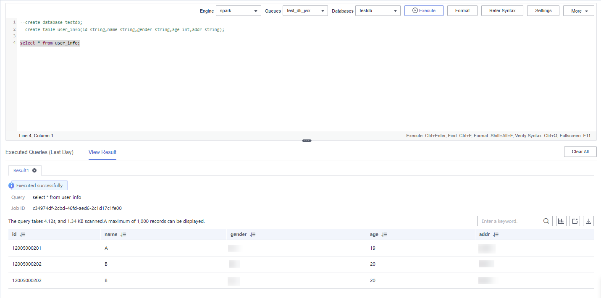601x298 pixels.
Task: Click the keyword search input field
Action: [510, 221]
